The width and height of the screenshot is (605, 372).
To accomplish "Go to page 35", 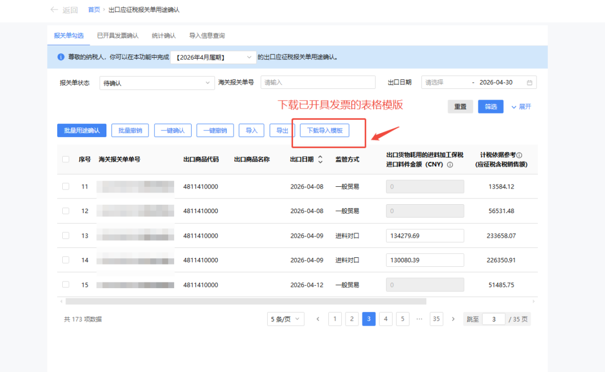I will pos(436,319).
